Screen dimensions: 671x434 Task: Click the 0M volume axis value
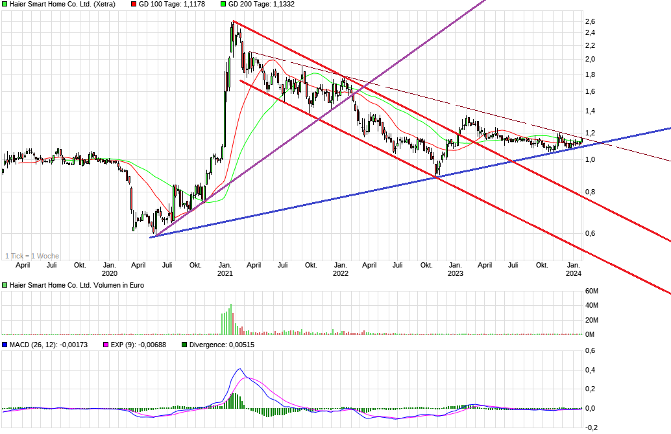coord(590,334)
